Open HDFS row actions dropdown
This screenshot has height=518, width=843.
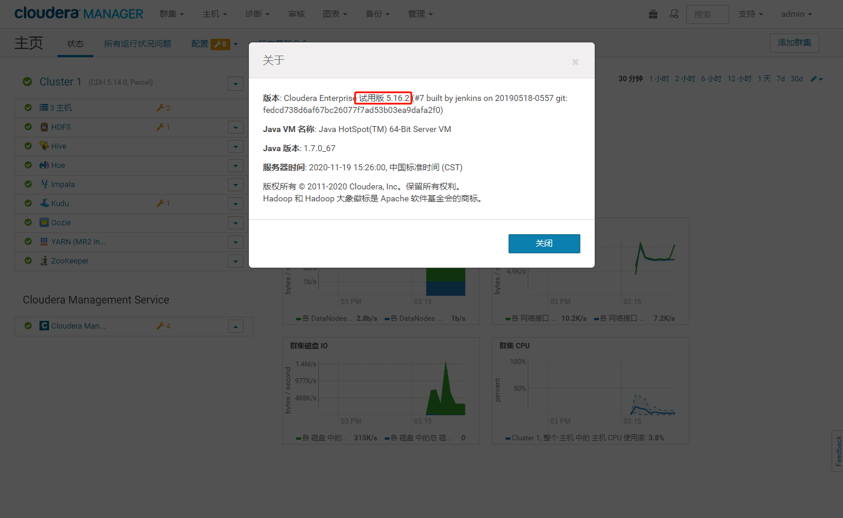(236, 127)
